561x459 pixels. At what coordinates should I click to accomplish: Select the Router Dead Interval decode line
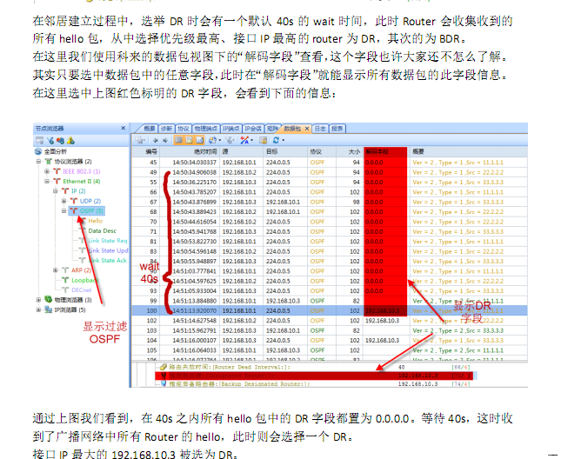click(x=314, y=367)
